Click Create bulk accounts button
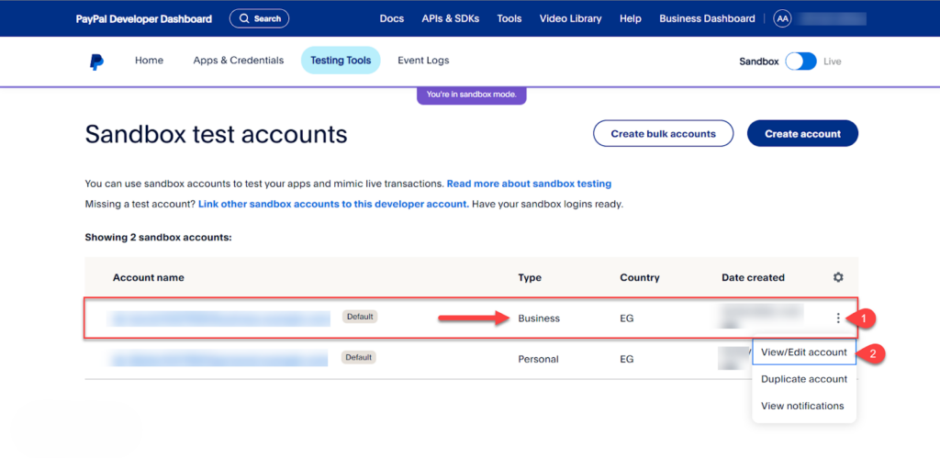940x458 pixels. click(x=663, y=134)
